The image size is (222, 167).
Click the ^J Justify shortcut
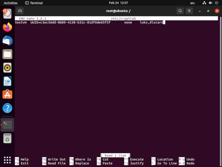(134, 163)
